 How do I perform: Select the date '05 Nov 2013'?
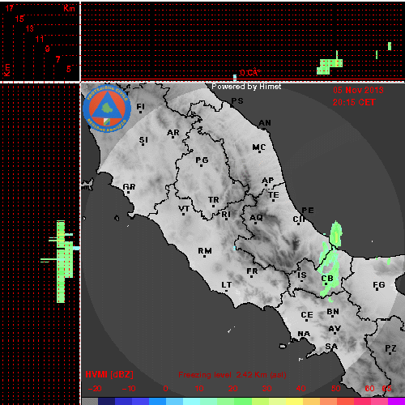coord(358,90)
